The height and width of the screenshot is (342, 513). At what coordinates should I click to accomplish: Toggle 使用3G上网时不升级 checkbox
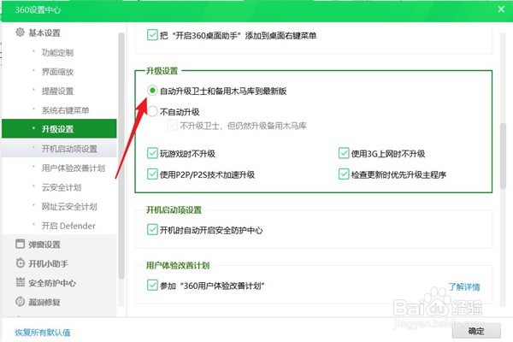(344, 153)
